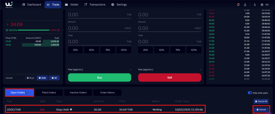The height and width of the screenshot is (114, 275).
Task: Click the Sell total THB field
Action: [170, 42]
